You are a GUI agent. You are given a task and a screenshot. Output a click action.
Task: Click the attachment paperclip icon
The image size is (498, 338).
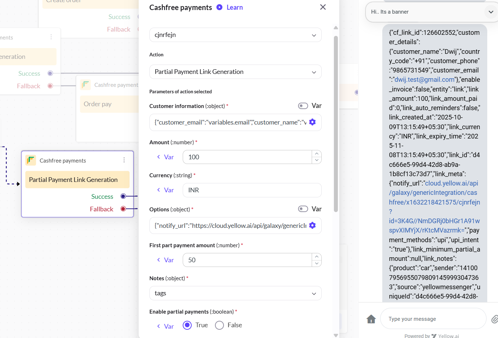[494, 319]
